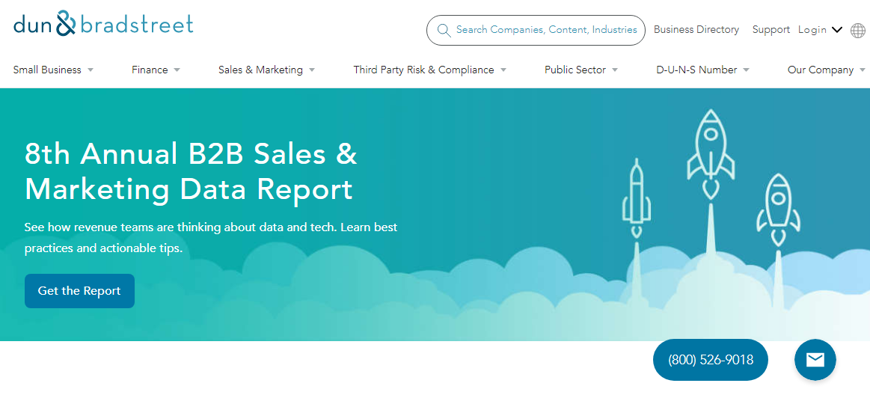Open the D-U-N-S Number menu

pos(697,70)
